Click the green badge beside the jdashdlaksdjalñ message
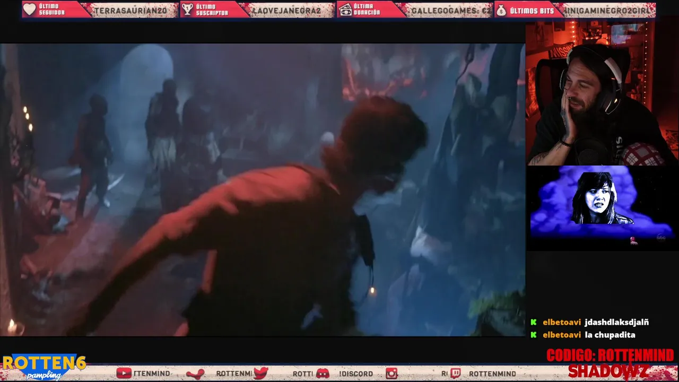Screen dimensions: 679x382 534,322
